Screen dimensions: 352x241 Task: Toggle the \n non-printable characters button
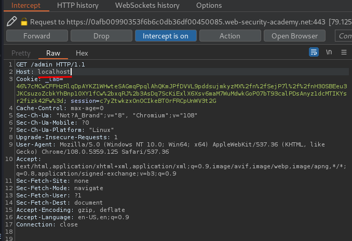[x=329, y=52]
